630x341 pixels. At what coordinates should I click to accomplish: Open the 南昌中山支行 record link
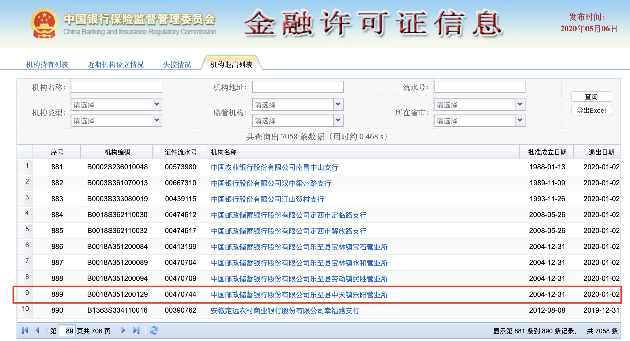[x=275, y=167]
